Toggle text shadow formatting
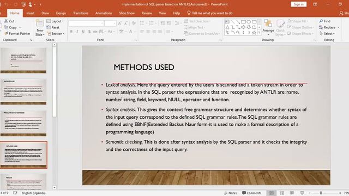Image resolution: width=349 pixels, height=196 pixels. coord(89,32)
